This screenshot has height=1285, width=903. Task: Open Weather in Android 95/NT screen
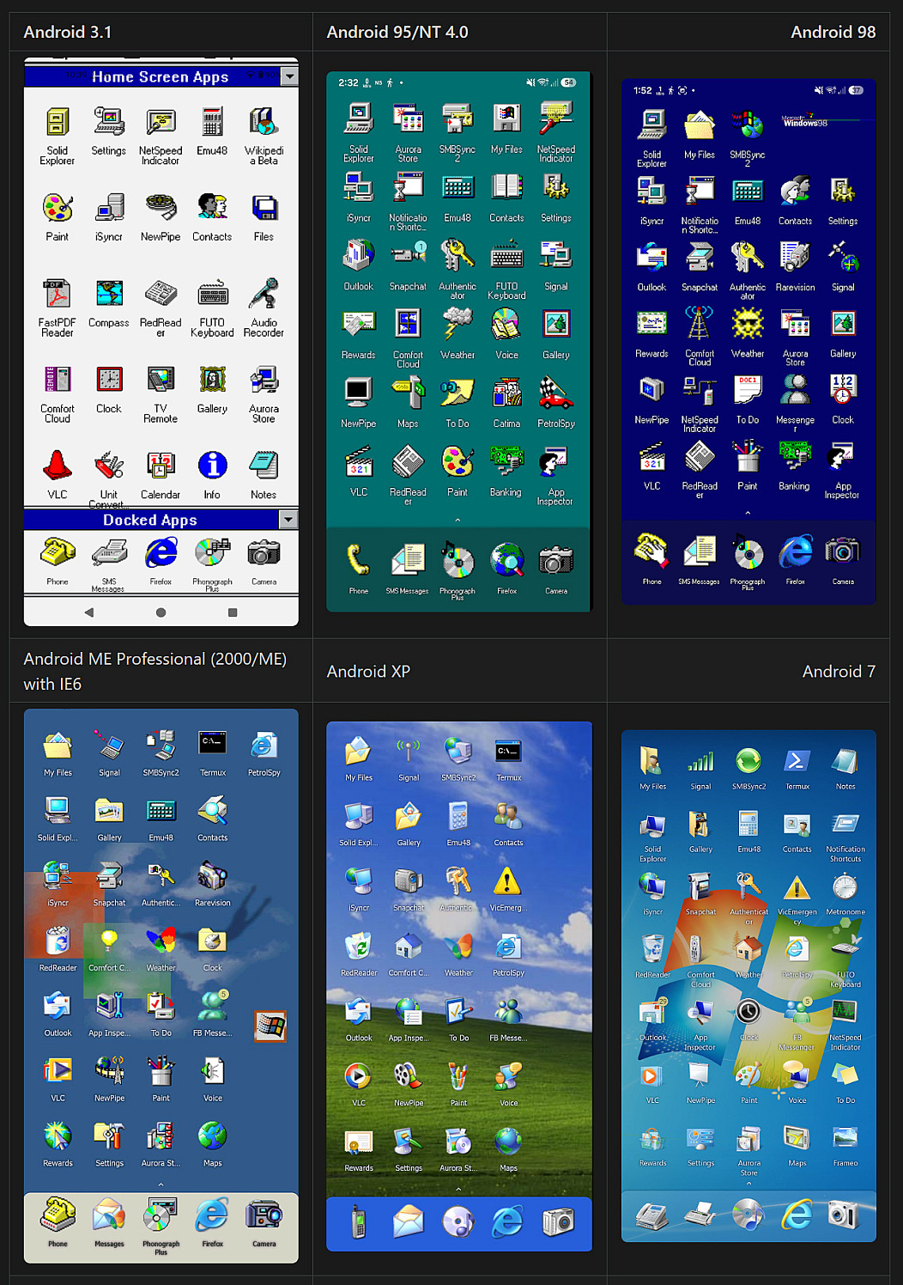(x=458, y=325)
